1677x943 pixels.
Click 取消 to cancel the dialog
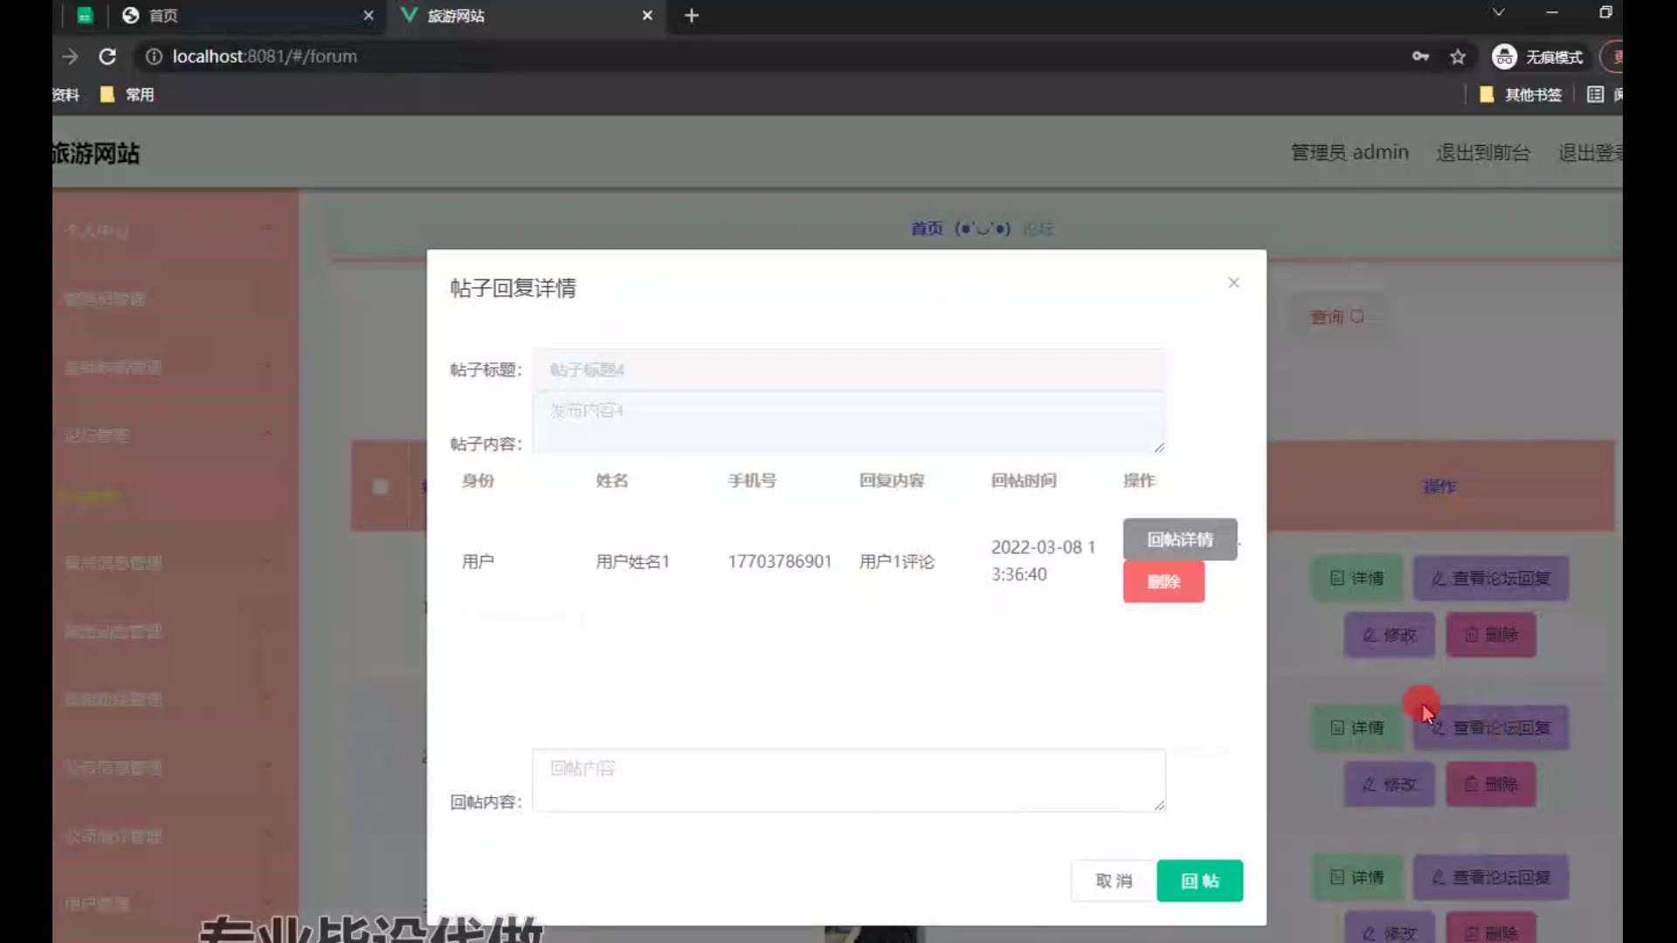1114,880
